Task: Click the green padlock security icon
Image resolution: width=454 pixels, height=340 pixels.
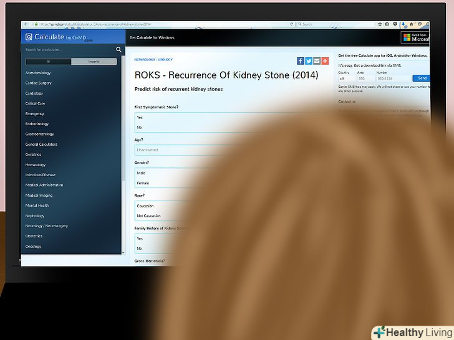Action: (36, 24)
